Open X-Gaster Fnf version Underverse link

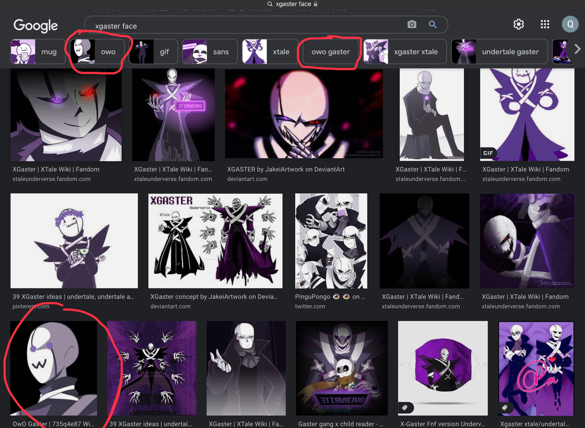(x=443, y=424)
